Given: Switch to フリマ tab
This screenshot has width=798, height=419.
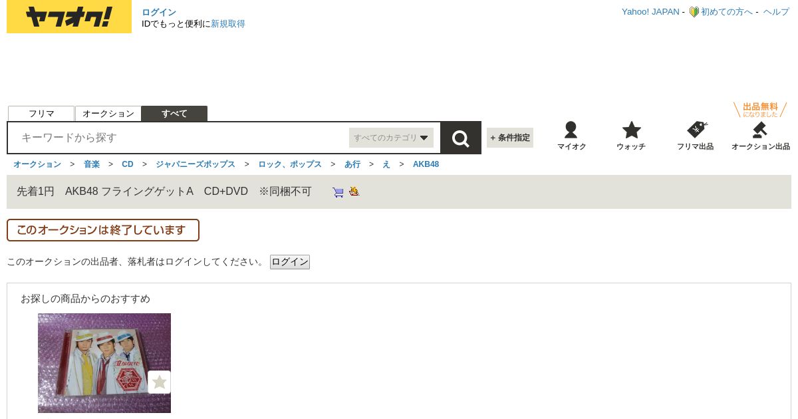Looking at the screenshot, I should point(41,114).
